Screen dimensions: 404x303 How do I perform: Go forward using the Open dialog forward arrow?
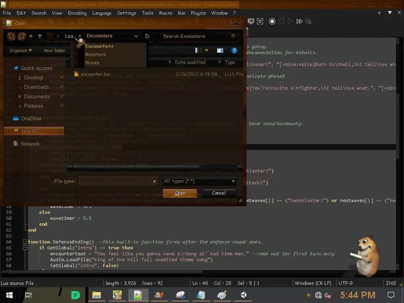(x=22, y=36)
